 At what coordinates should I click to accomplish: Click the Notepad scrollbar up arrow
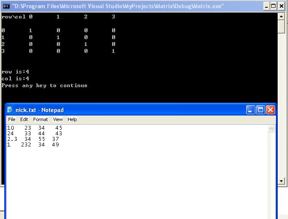(271, 128)
